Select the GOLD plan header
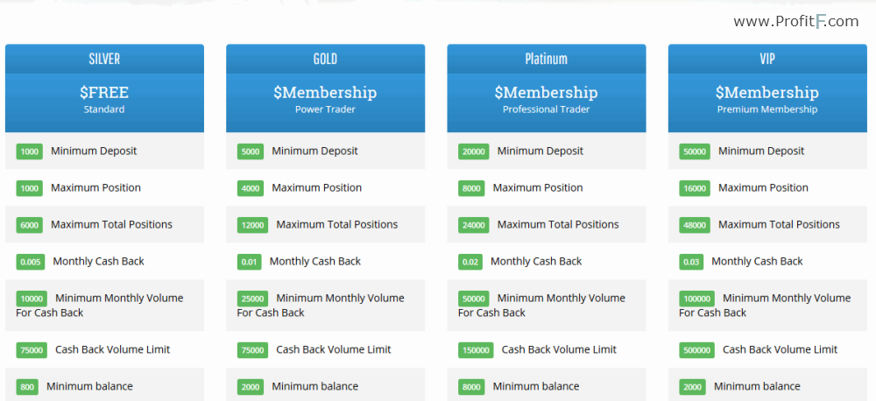This screenshot has width=876, height=401. [x=325, y=59]
